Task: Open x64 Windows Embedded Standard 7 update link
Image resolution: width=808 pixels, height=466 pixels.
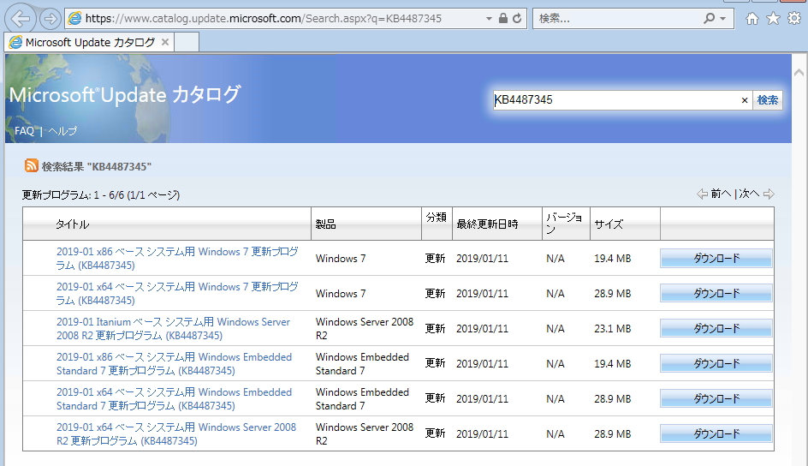Action: pos(174,398)
